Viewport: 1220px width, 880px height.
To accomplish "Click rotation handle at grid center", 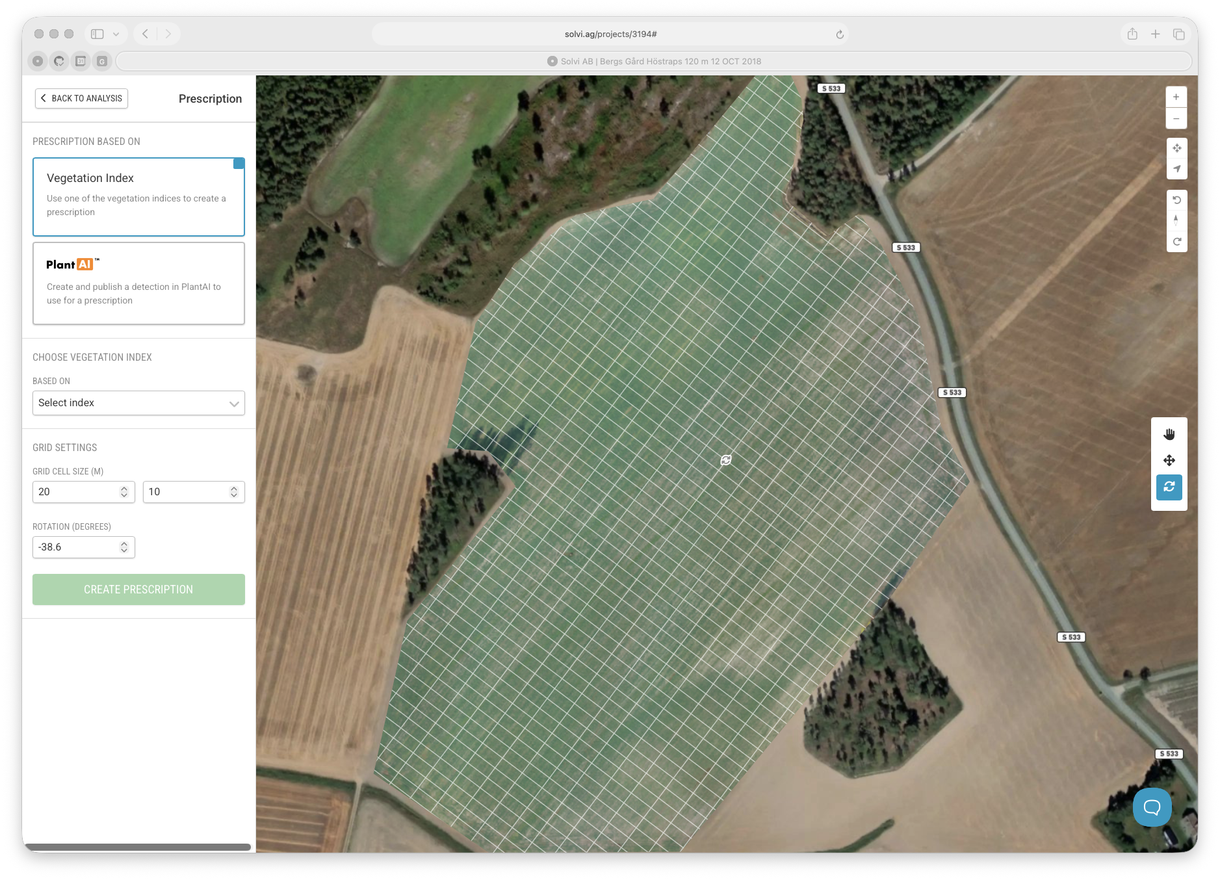I will coord(726,460).
